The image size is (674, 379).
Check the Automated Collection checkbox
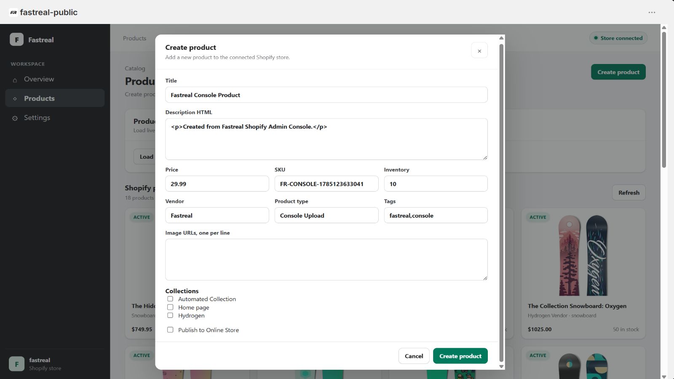pos(170,299)
